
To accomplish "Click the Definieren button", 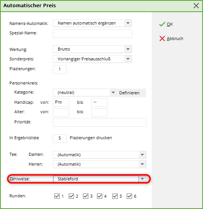I will pyautogui.click(x=132, y=93).
